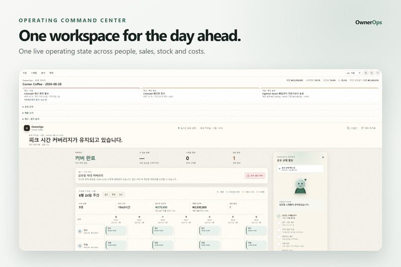Click 지영's shift card under 08/24
The image size is (401, 267).
pos(116,245)
